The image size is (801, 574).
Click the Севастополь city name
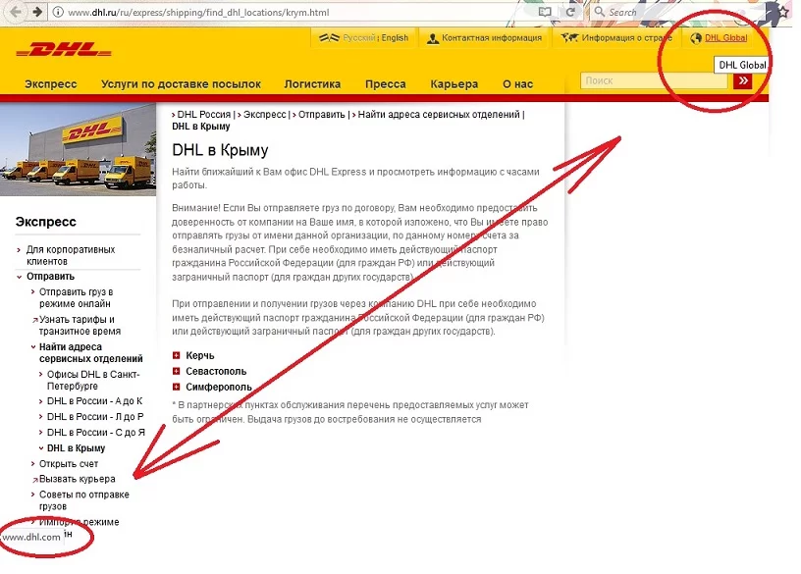click(216, 371)
